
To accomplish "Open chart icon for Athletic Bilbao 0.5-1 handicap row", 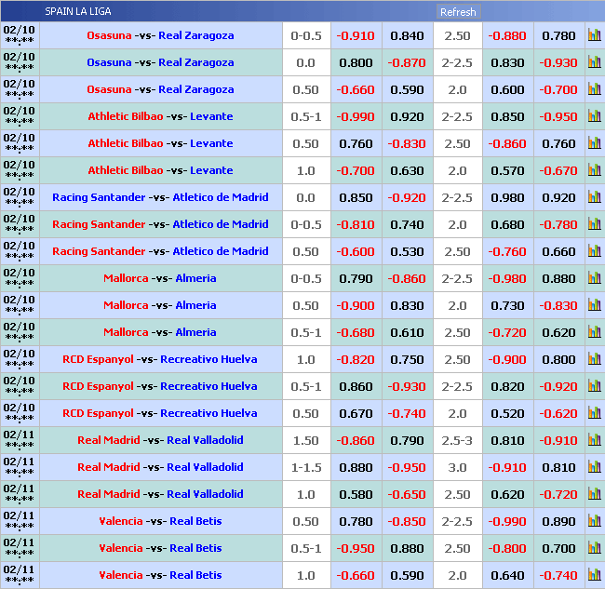I will click(594, 116).
